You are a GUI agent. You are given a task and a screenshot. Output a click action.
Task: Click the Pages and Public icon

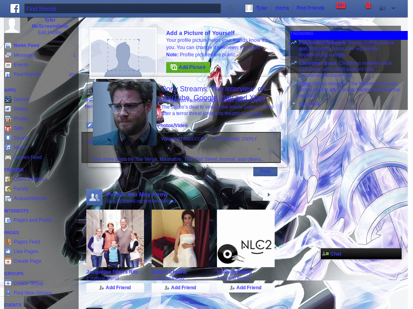coord(8,220)
